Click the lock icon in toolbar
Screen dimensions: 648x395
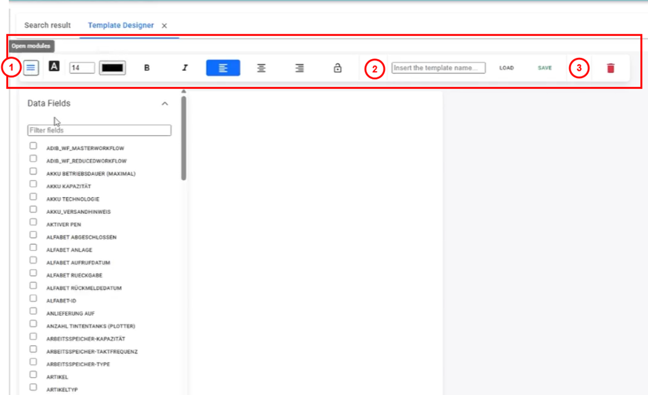(337, 68)
